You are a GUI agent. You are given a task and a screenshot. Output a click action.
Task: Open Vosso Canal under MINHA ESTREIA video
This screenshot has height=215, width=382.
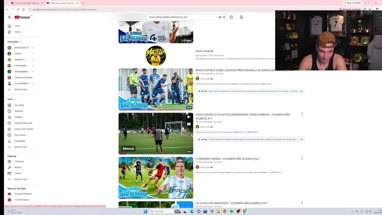[x=205, y=79]
